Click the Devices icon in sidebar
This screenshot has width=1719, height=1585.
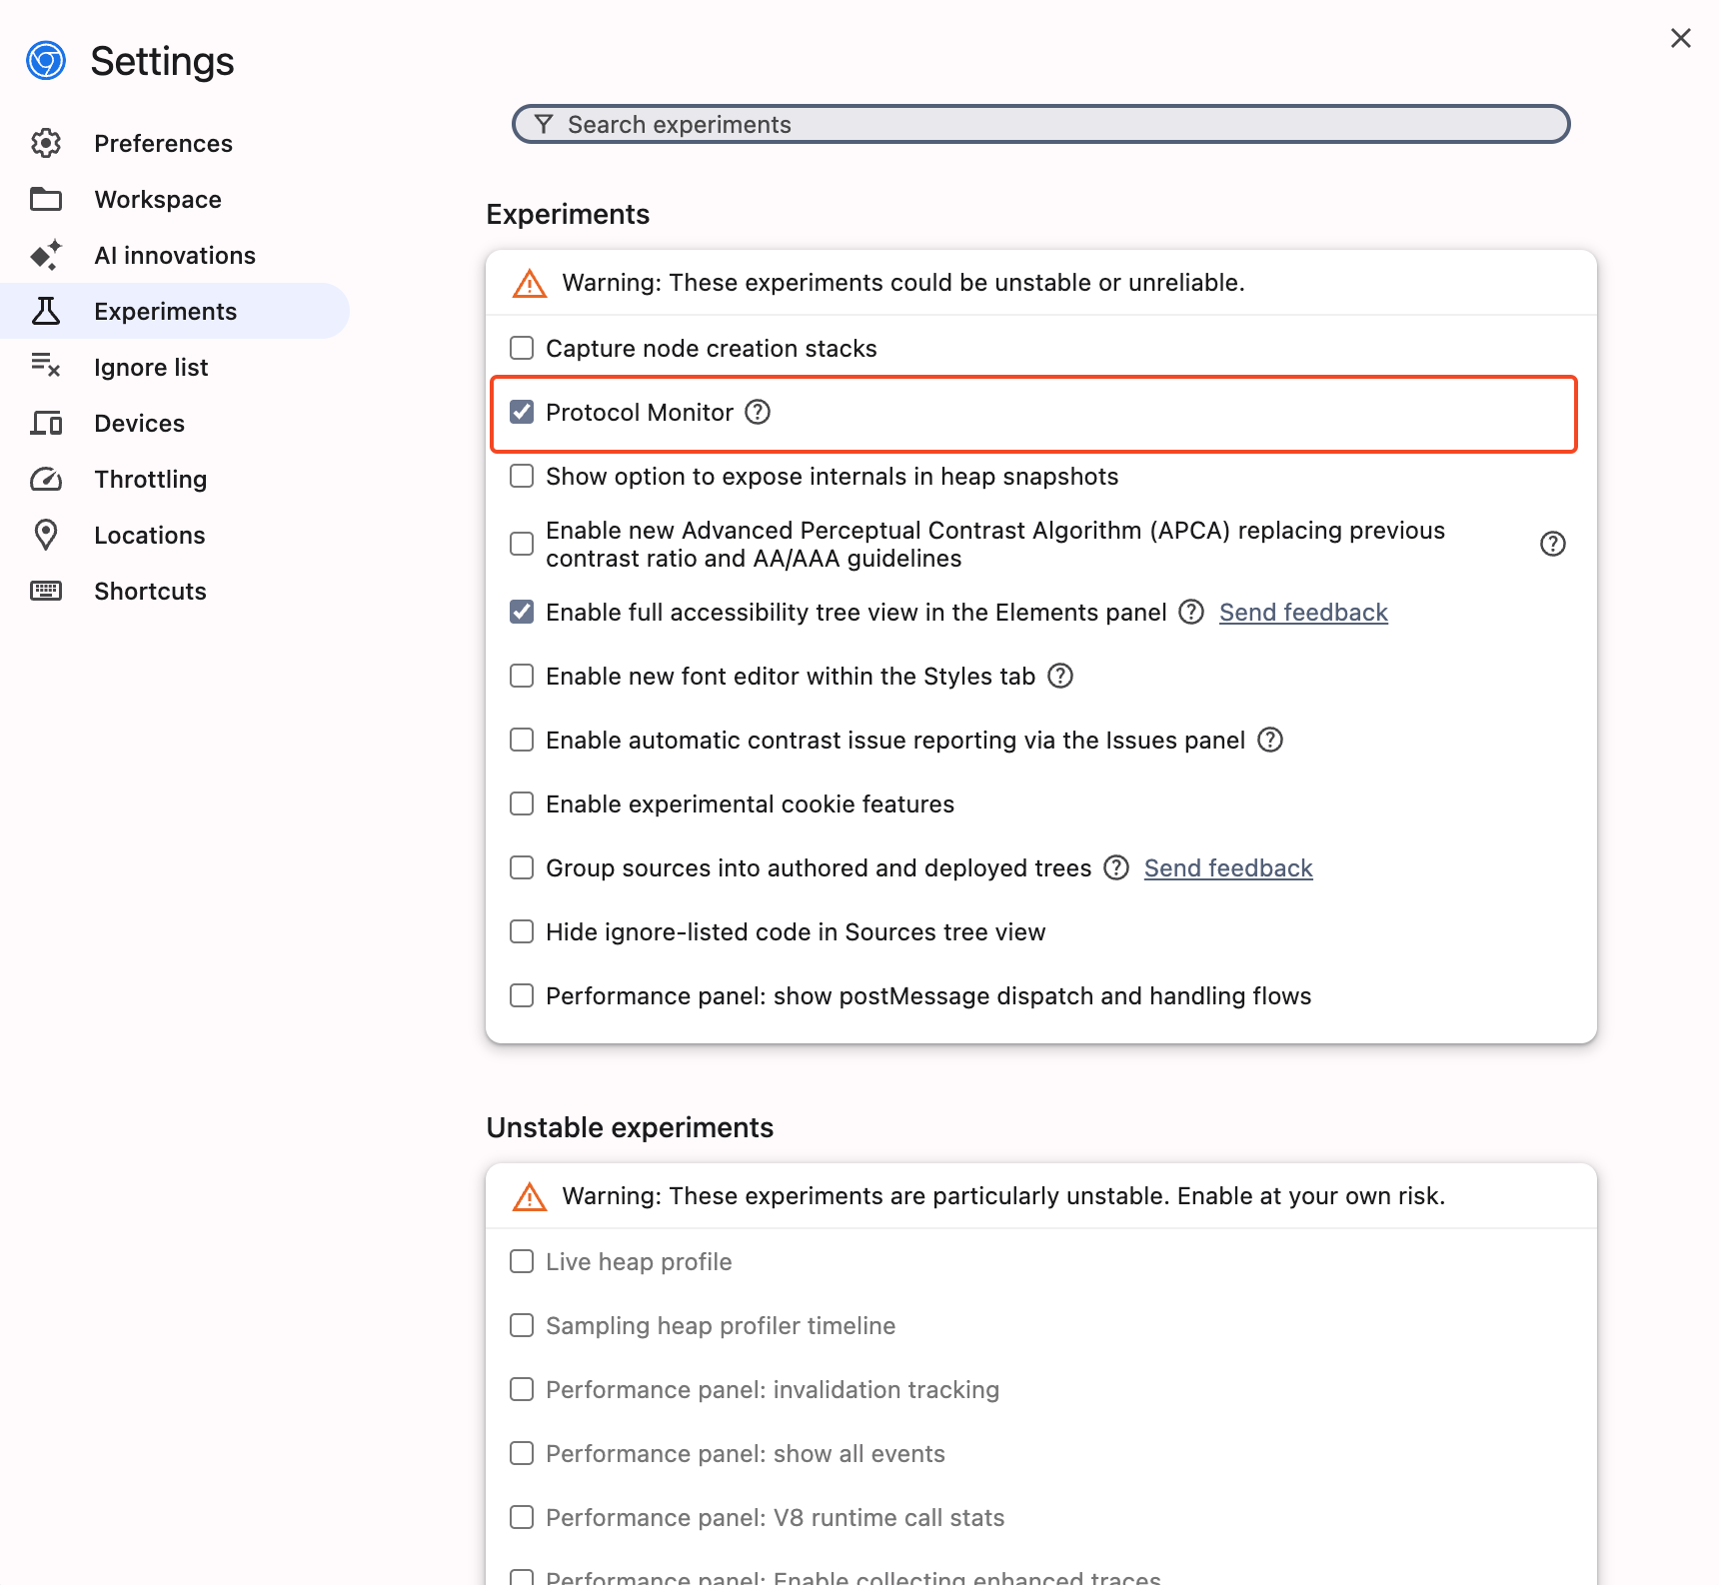pyautogui.click(x=46, y=423)
